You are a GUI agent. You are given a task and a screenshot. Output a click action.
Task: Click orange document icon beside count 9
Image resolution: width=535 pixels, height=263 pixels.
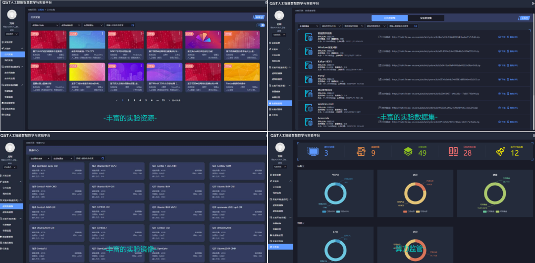[361, 151]
